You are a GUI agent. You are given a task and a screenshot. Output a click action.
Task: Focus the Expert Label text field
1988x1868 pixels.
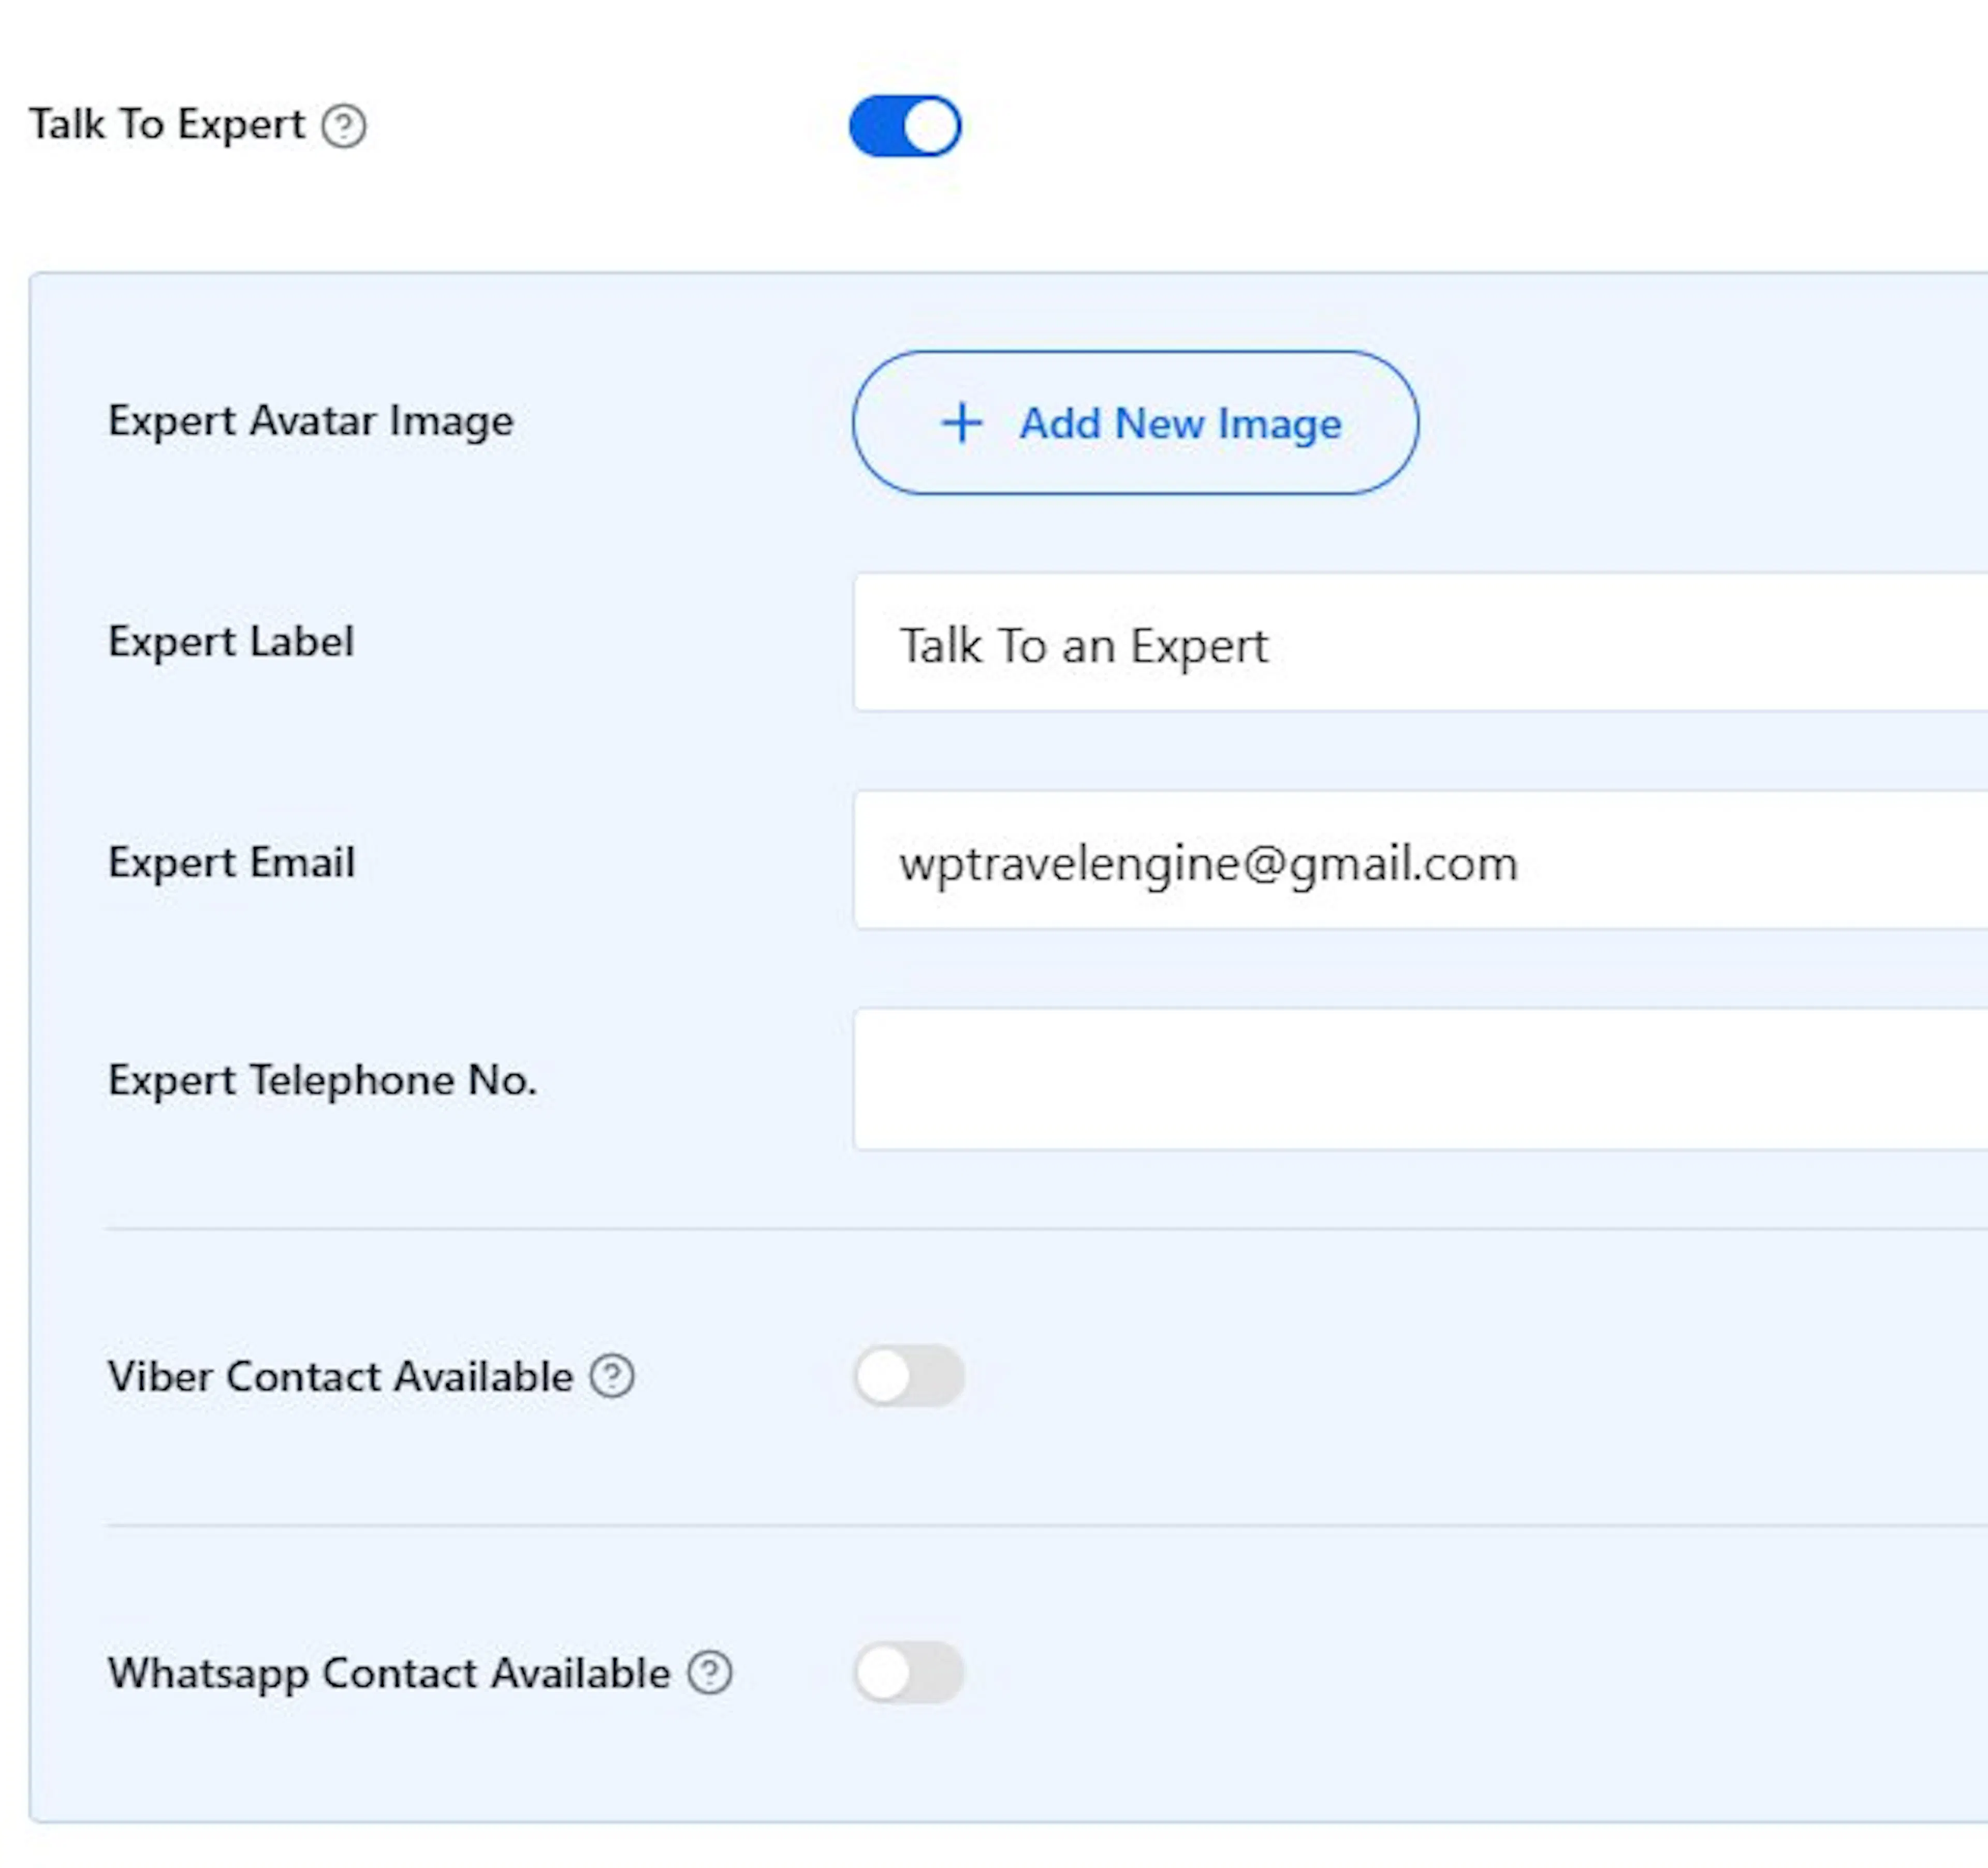click(1420, 642)
